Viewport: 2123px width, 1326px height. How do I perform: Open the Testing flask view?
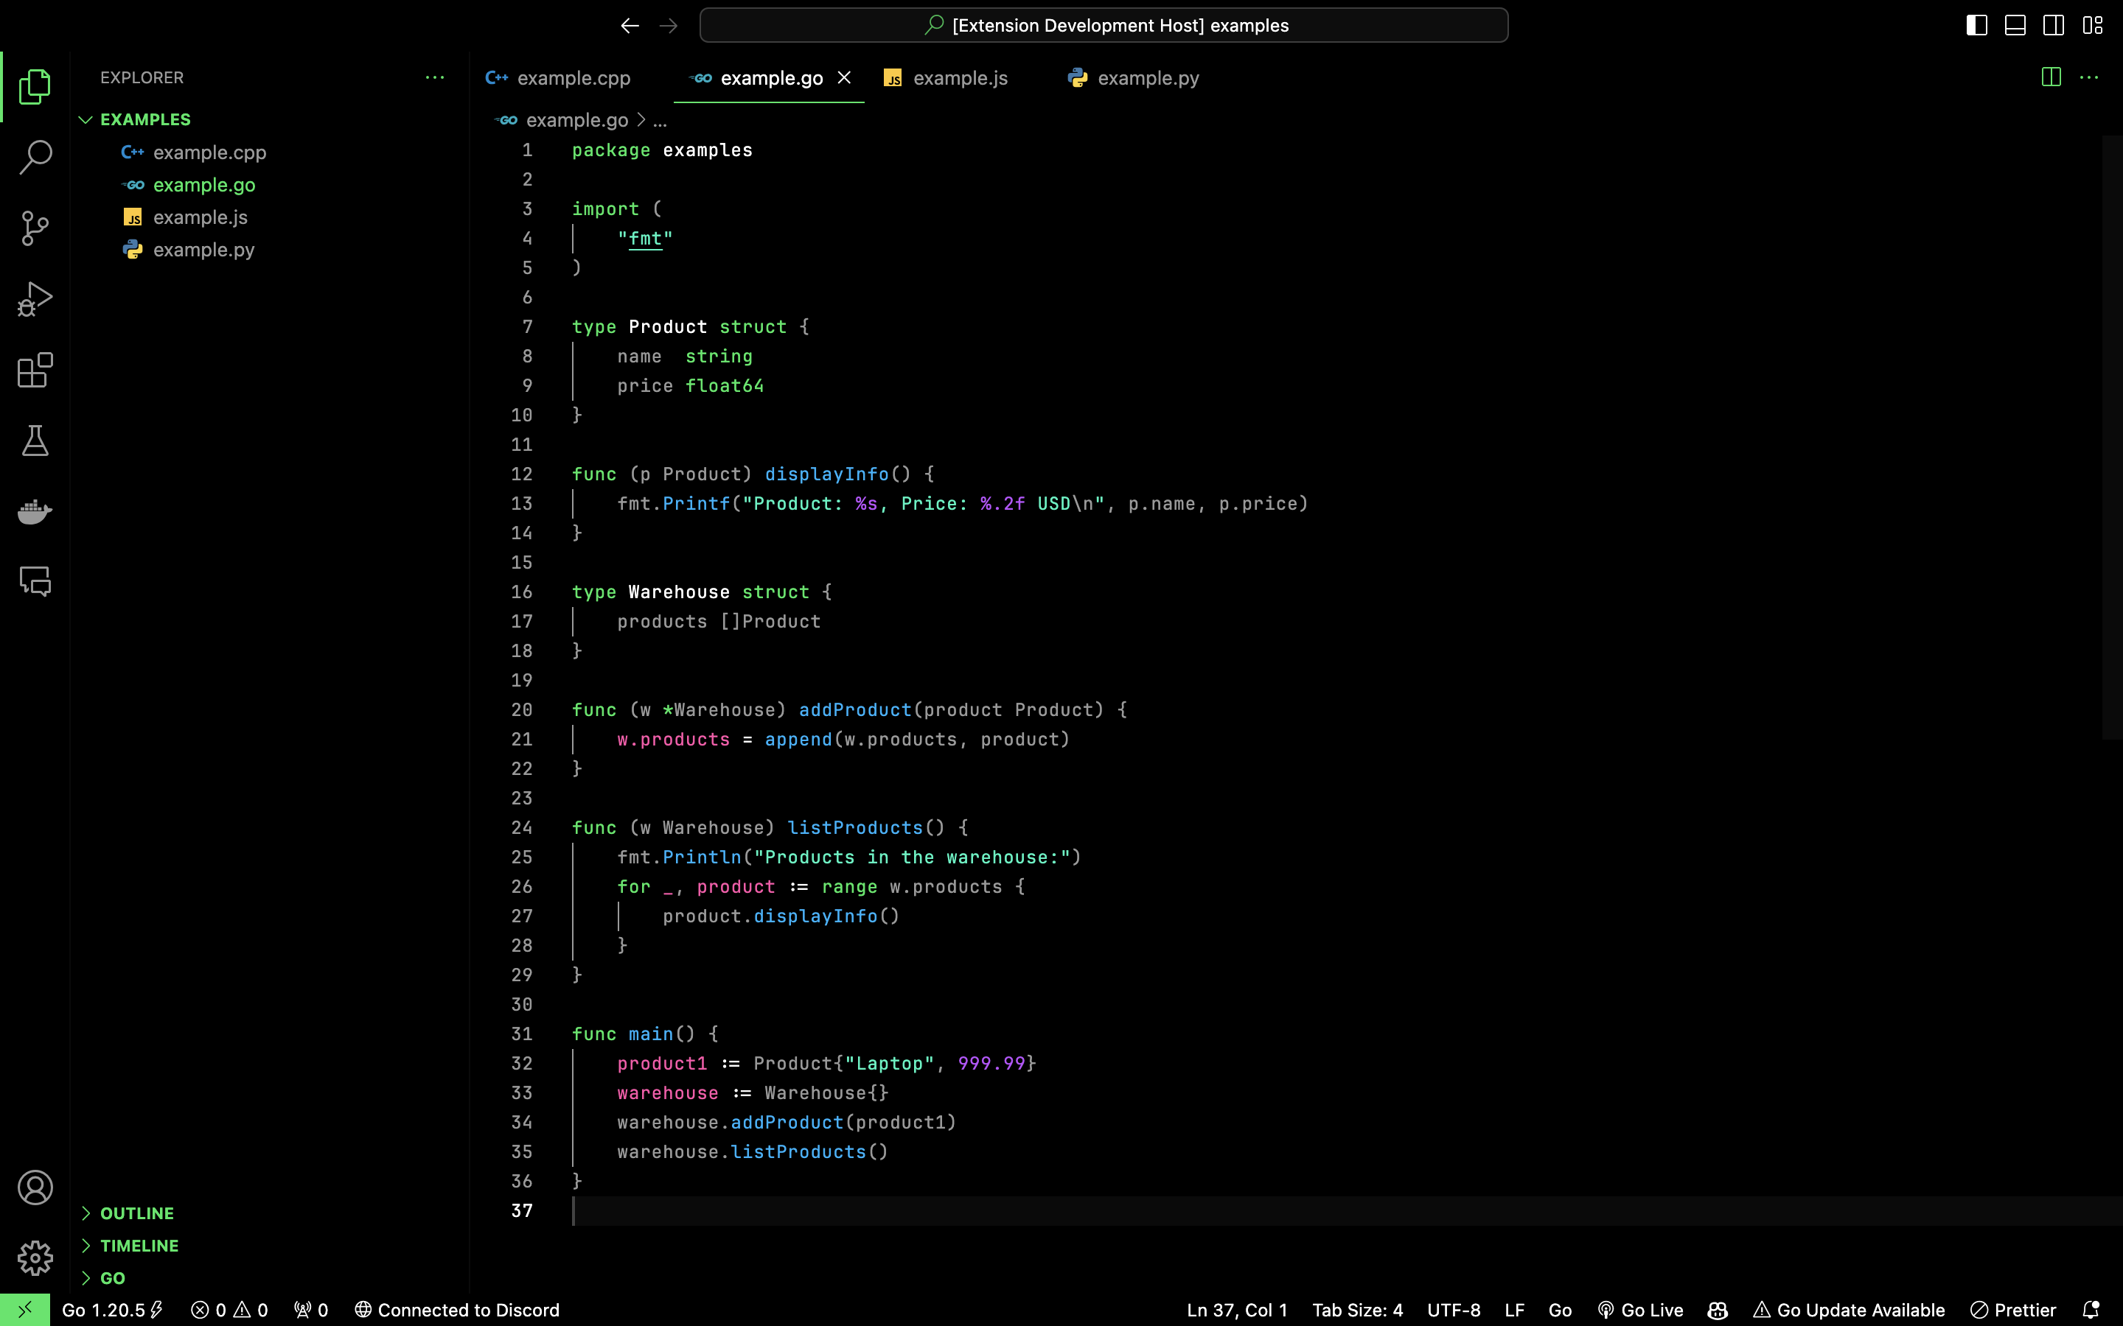(35, 441)
